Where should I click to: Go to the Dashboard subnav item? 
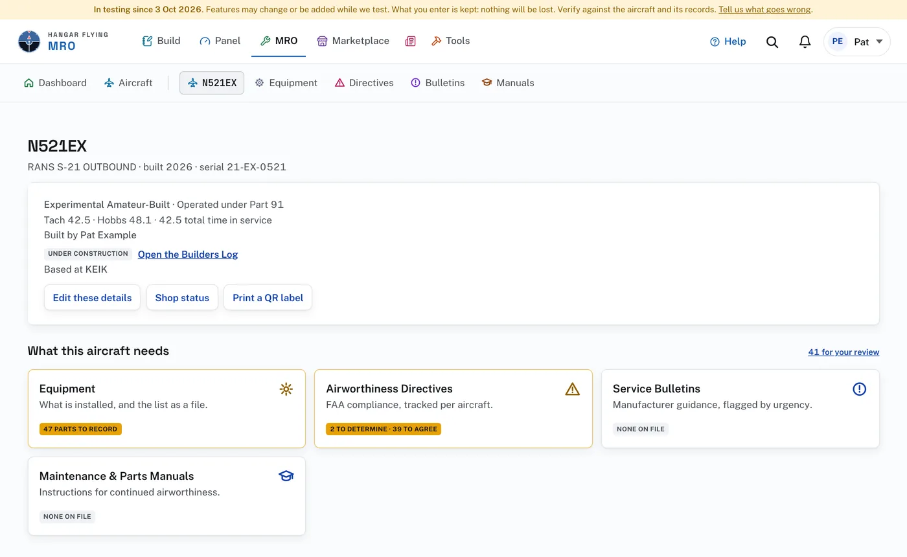pyautogui.click(x=55, y=83)
